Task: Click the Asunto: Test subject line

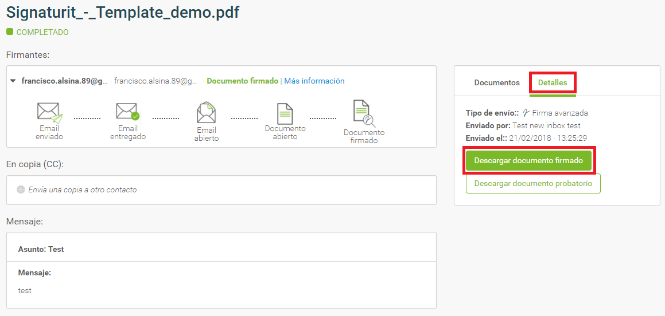Action: tap(41, 249)
